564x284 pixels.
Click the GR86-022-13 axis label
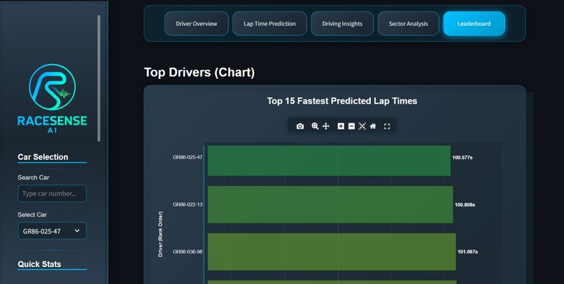point(188,204)
